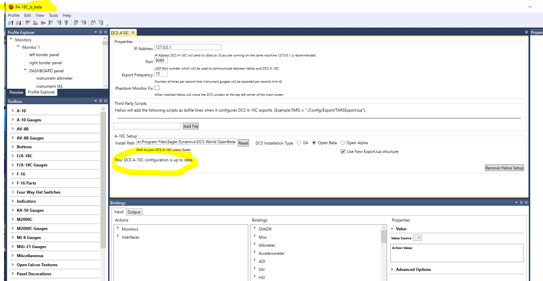Screen dimensions: 543x281
Task: Select the Input tab in Bindings
Action: (x=119, y=212)
